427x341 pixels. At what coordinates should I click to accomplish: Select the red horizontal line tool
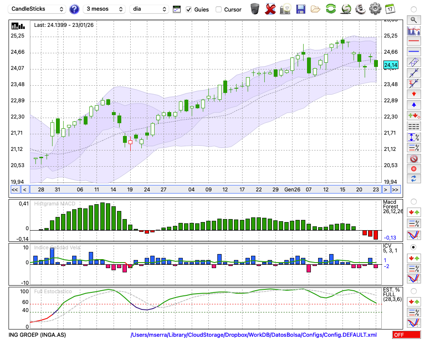413,41
